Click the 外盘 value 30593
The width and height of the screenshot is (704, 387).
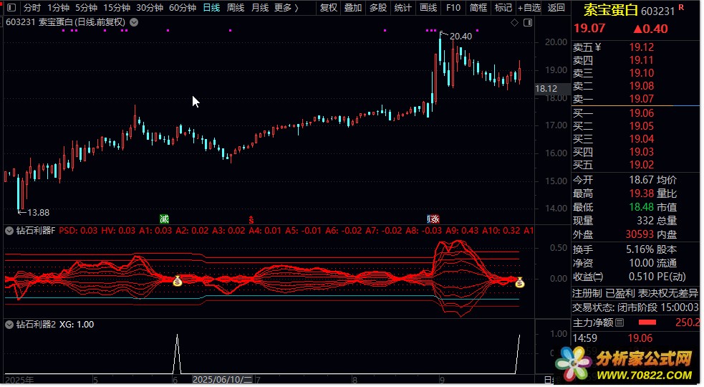(x=640, y=234)
